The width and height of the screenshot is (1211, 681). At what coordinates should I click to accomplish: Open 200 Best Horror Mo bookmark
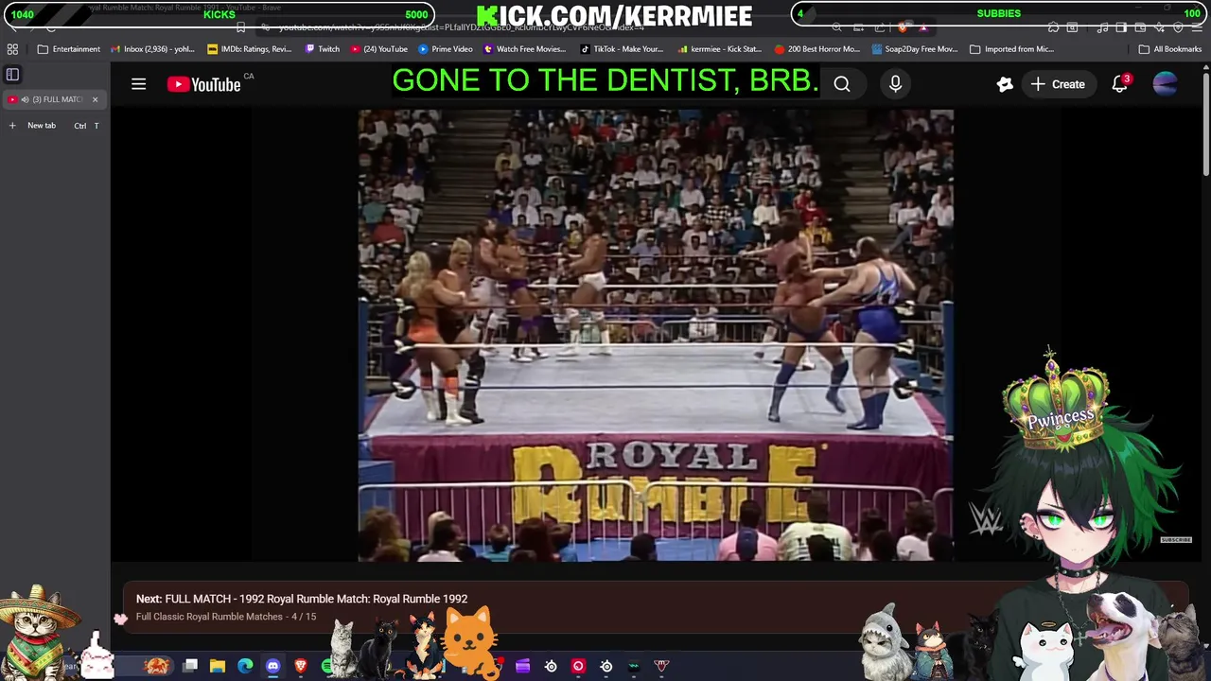coord(816,49)
